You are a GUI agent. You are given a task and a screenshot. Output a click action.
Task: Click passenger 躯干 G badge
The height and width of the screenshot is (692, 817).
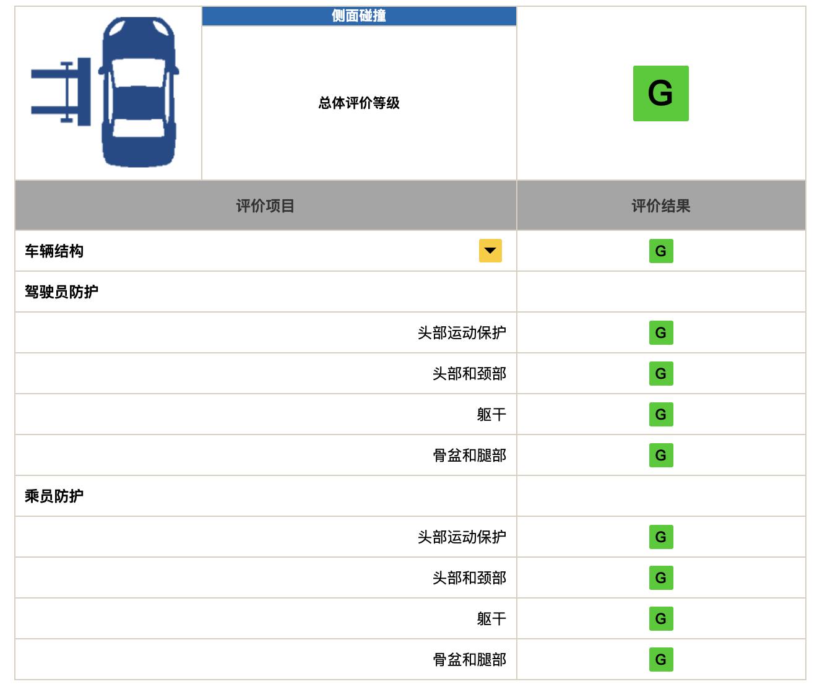click(661, 618)
